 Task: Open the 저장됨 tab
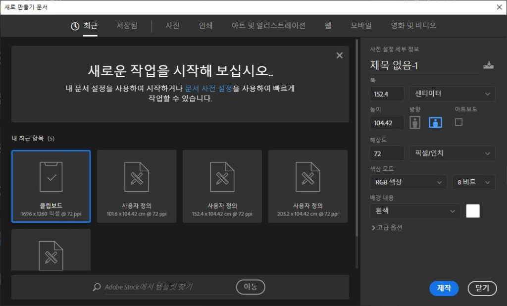pos(127,26)
